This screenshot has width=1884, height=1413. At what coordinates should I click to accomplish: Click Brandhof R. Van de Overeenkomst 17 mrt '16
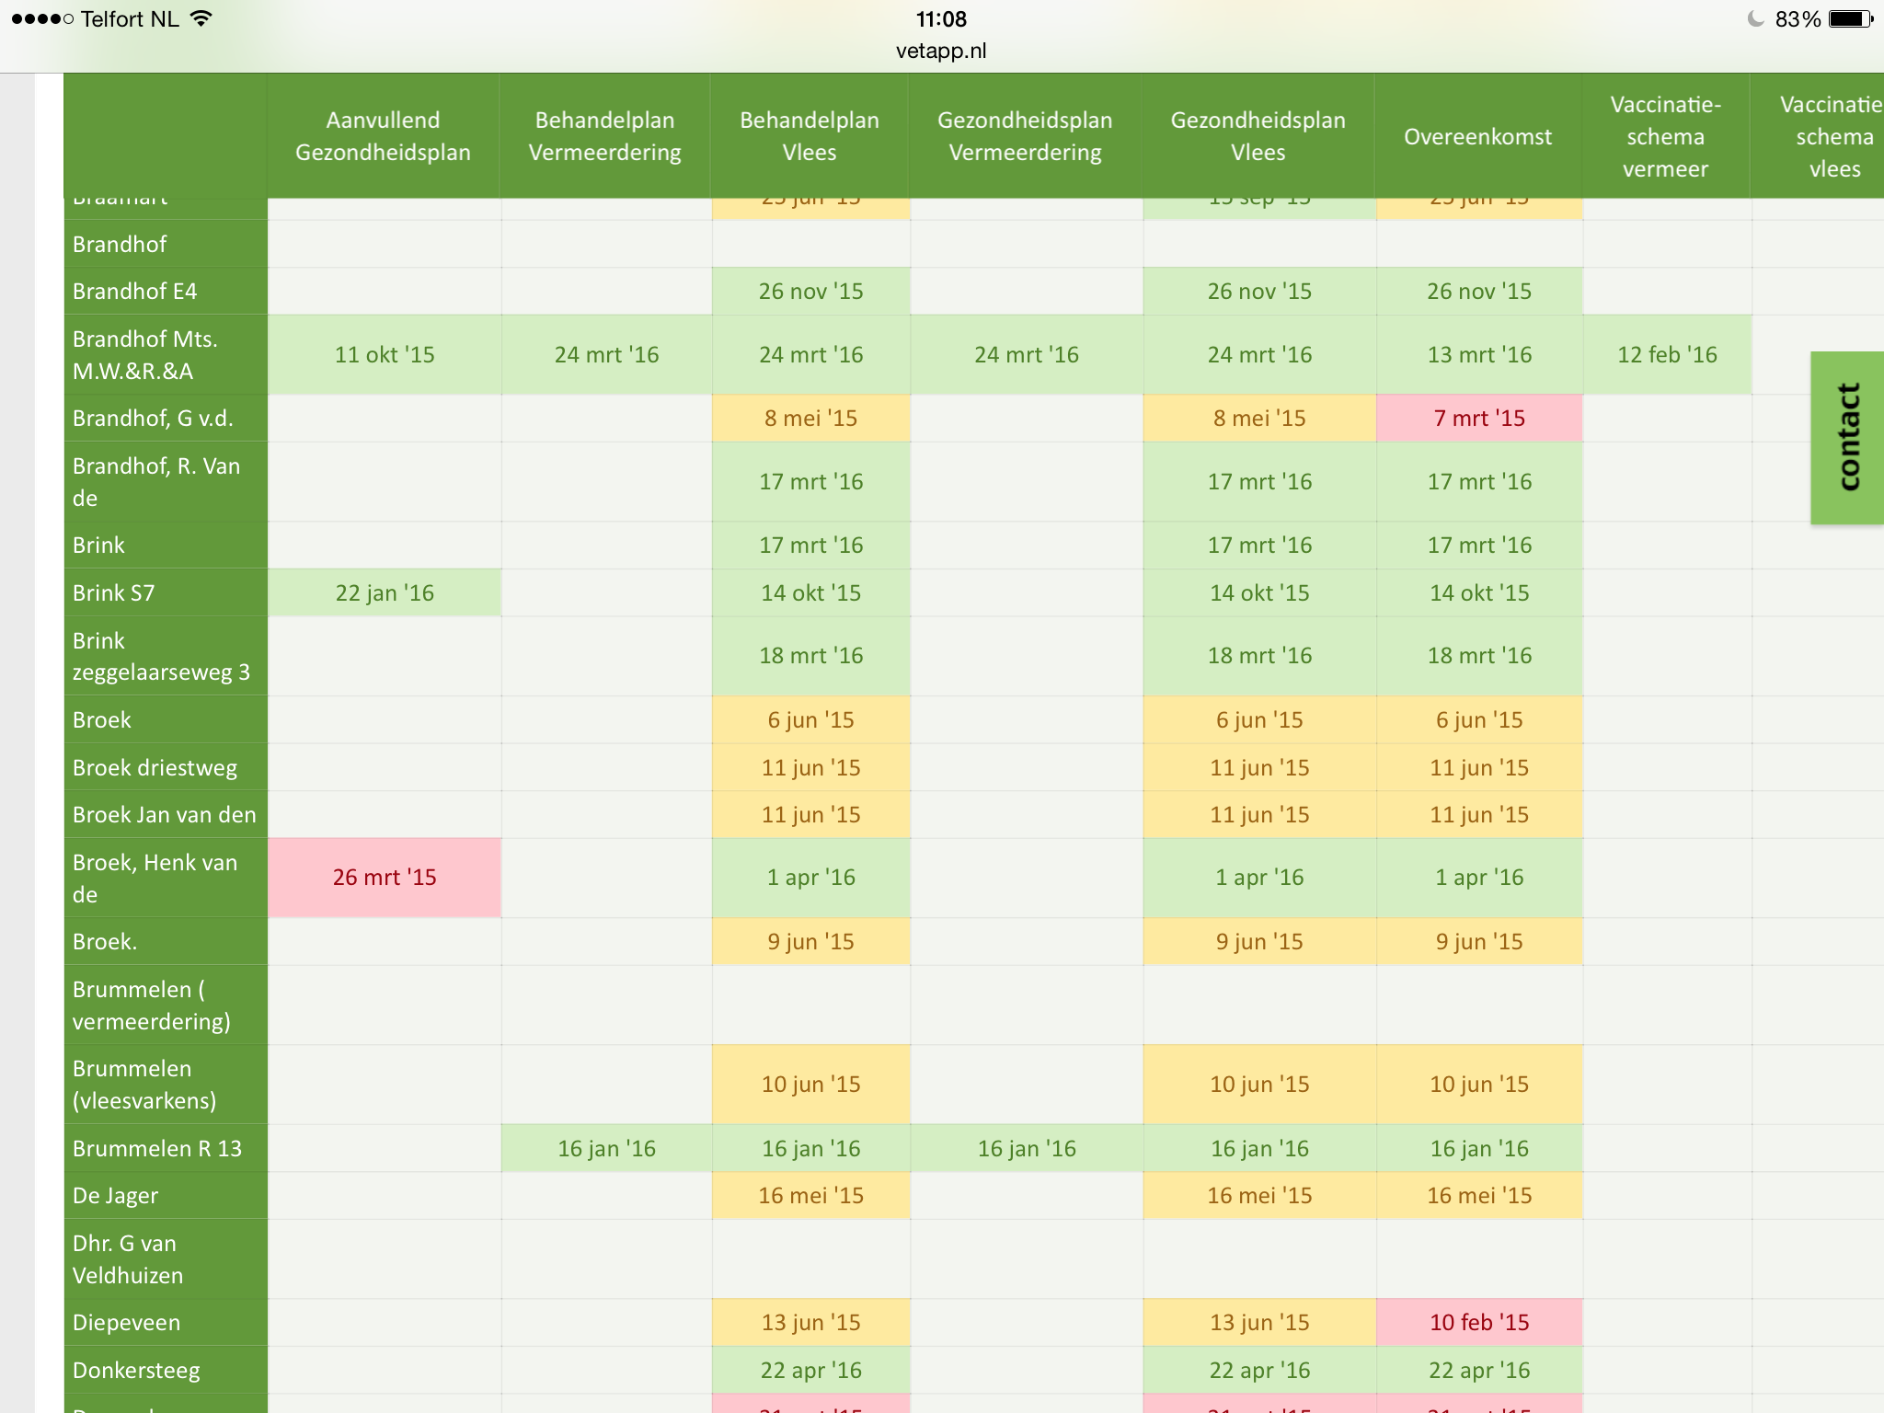[1479, 482]
